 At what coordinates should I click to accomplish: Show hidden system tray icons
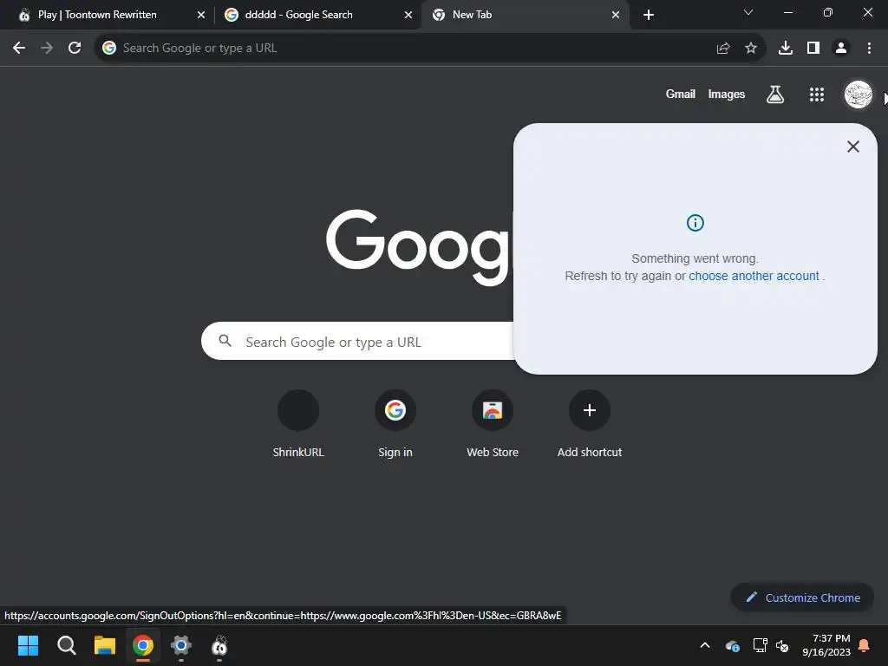(705, 645)
